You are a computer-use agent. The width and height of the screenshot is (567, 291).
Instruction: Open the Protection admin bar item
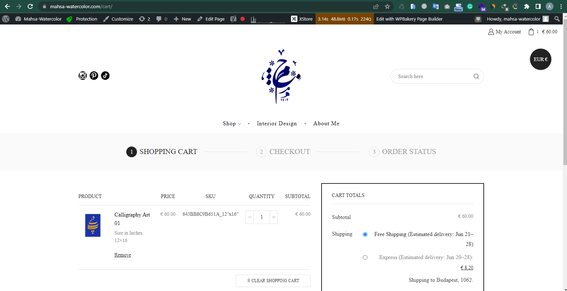pyautogui.click(x=82, y=19)
